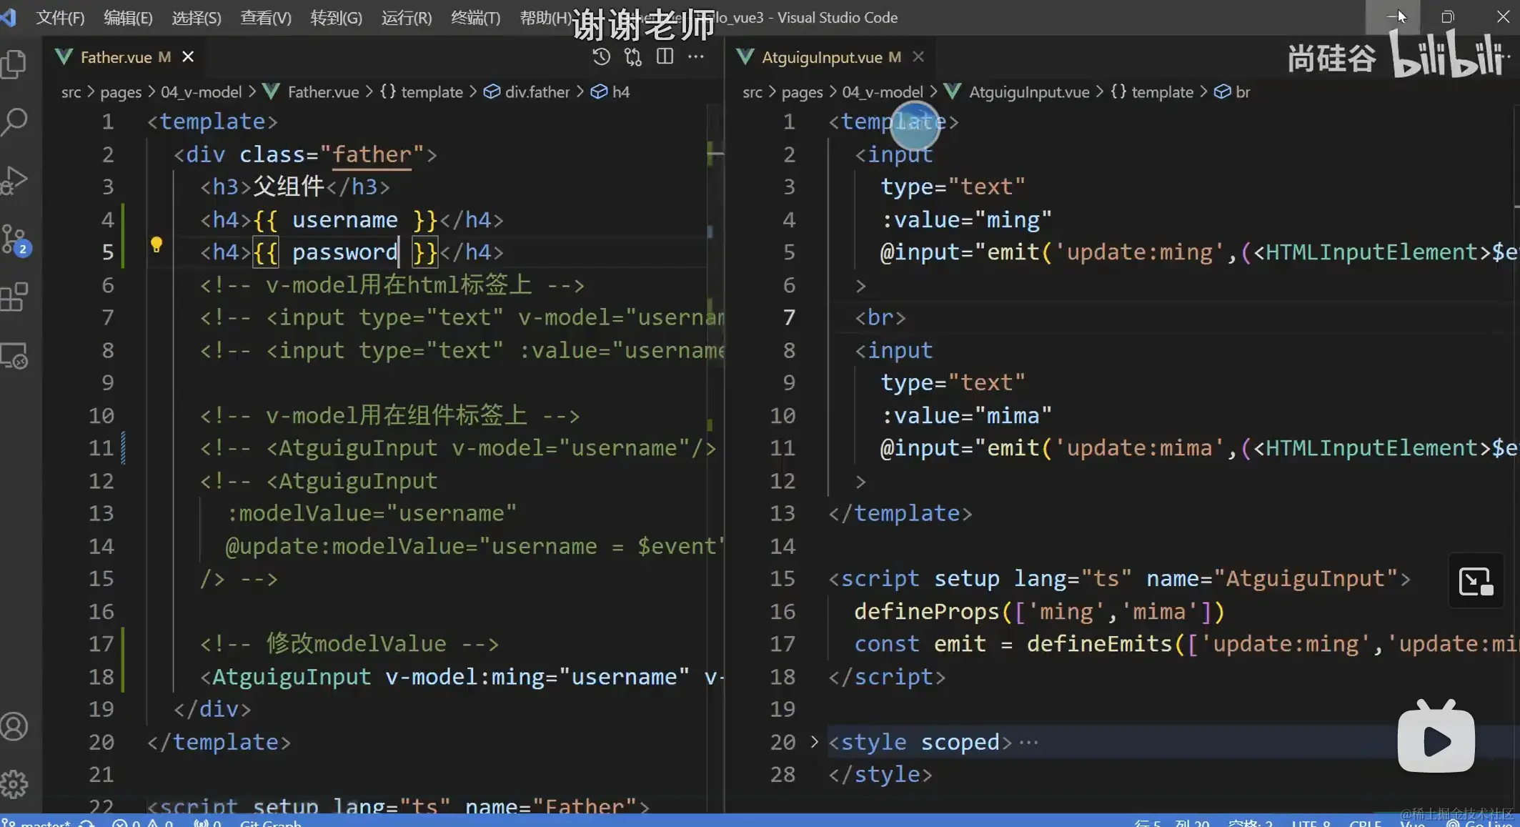Open the 终端(T) menu
Screen dimensions: 1520x827
click(x=475, y=17)
